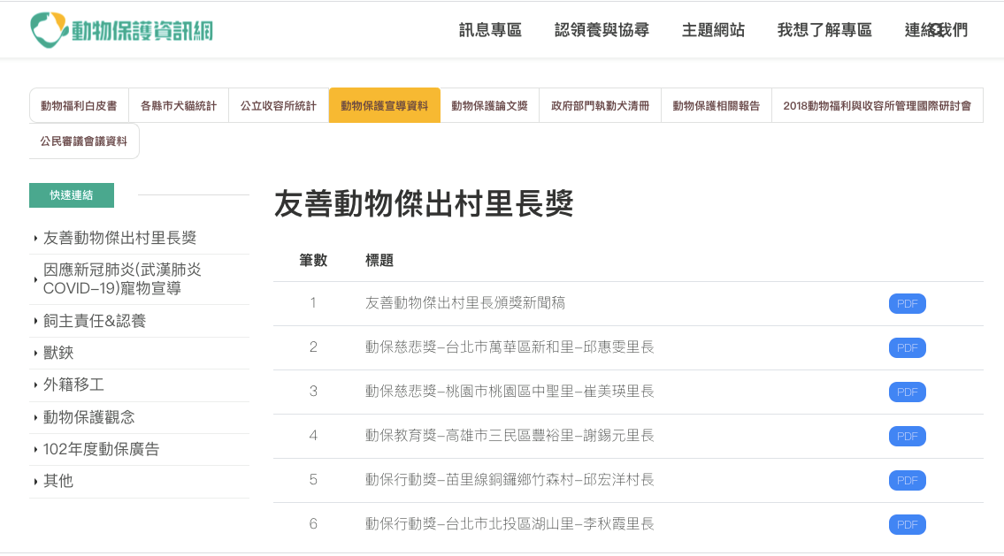Click title 動保教育獎-高雄市三民區豐裕里-謝錫元里長
Screen dimensions: 1004x556
(x=510, y=435)
